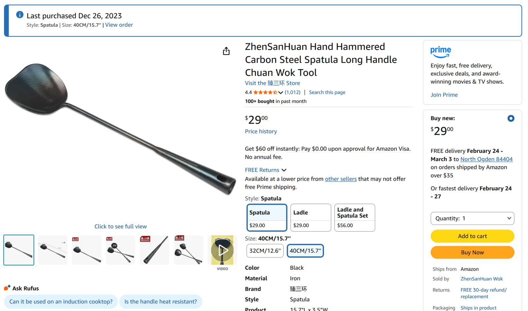Select the handle close-up thumbnail
The height and width of the screenshot is (311, 528).
pyautogui.click(x=155, y=250)
